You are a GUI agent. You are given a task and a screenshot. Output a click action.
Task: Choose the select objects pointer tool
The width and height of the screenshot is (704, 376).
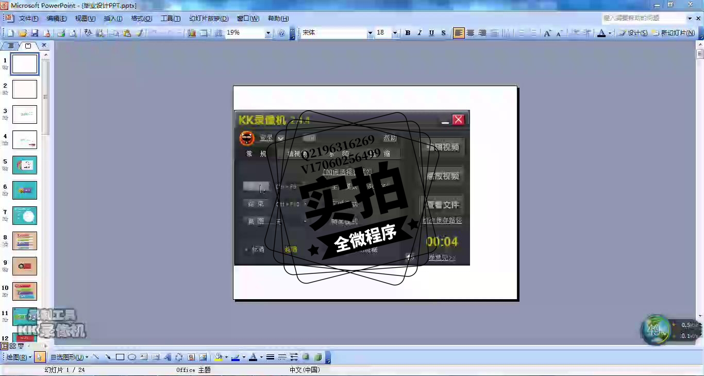(40, 357)
